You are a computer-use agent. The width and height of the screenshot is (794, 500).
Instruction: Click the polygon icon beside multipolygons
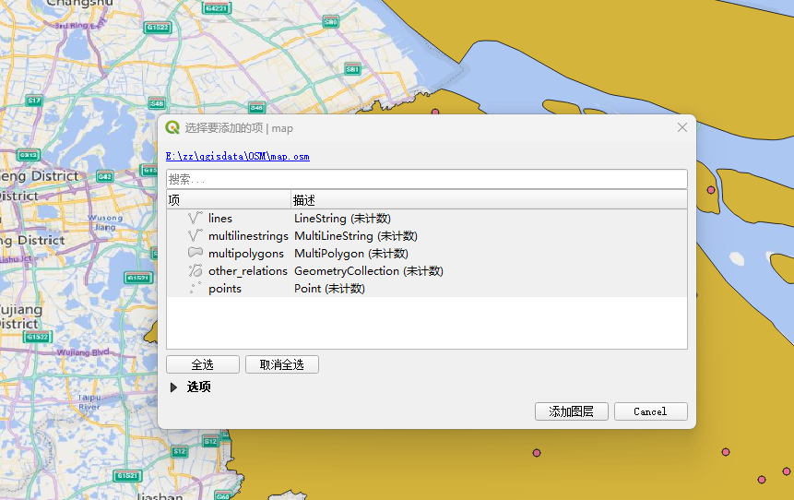point(195,254)
